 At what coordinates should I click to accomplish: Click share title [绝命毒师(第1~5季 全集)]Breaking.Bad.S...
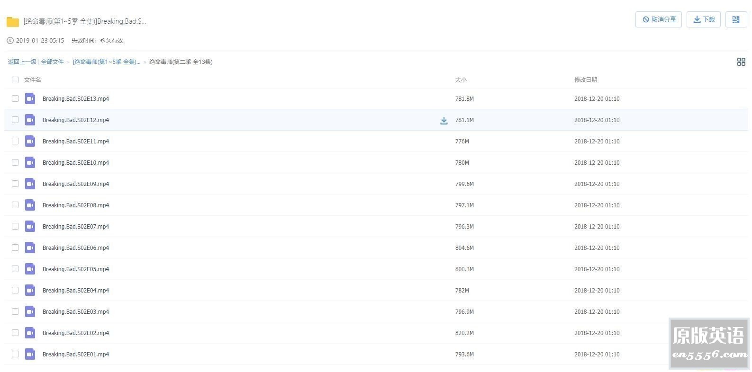(x=85, y=21)
